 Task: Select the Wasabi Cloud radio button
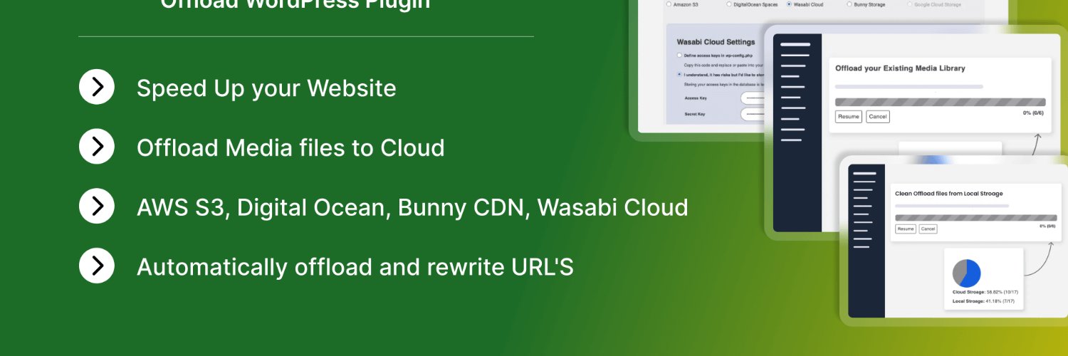[x=789, y=4]
